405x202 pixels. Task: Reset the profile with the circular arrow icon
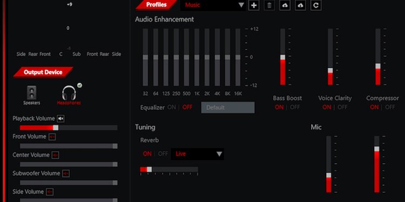click(x=316, y=5)
